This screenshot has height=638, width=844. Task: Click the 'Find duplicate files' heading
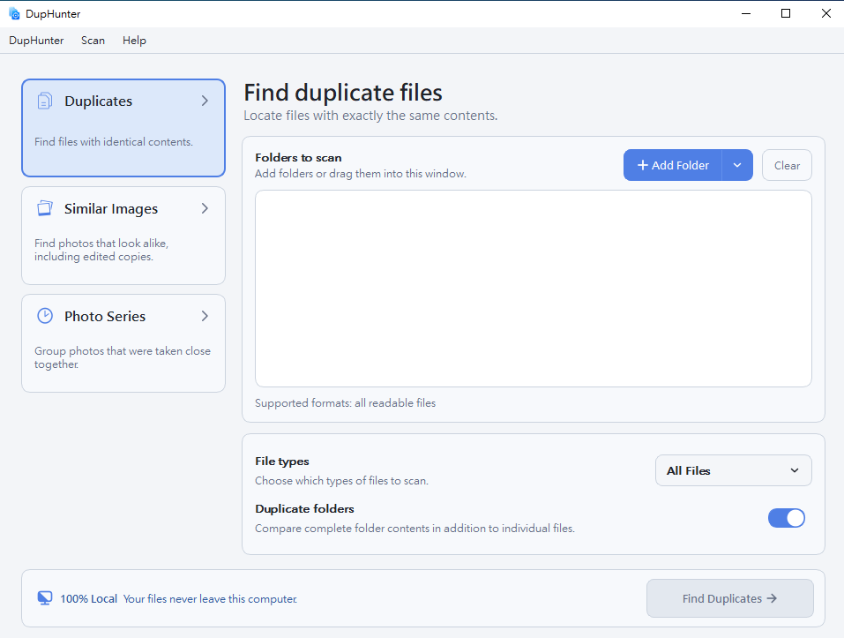[x=343, y=93]
